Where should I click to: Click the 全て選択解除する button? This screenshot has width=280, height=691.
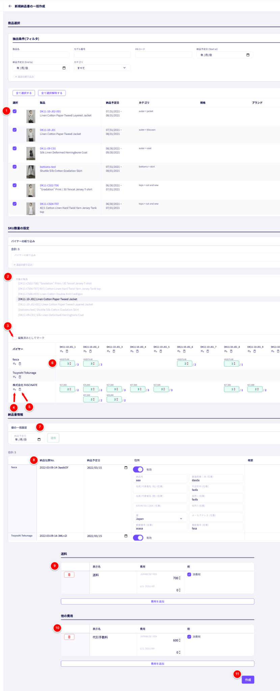coord(52,93)
